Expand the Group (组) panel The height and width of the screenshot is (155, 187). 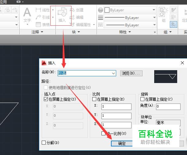click(x=168, y=32)
